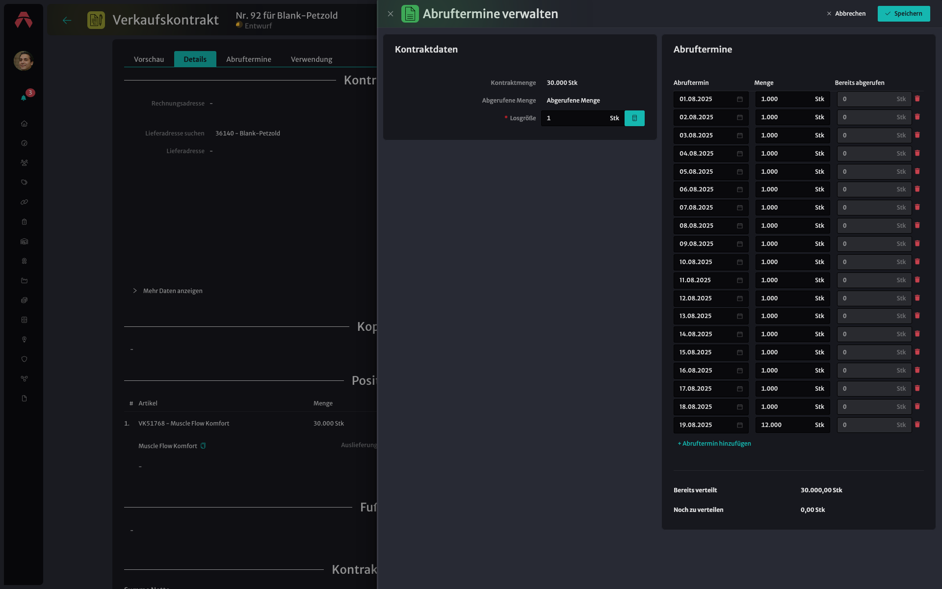Add a new call-off via Abruftermin hinzufügen

(714, 443)
